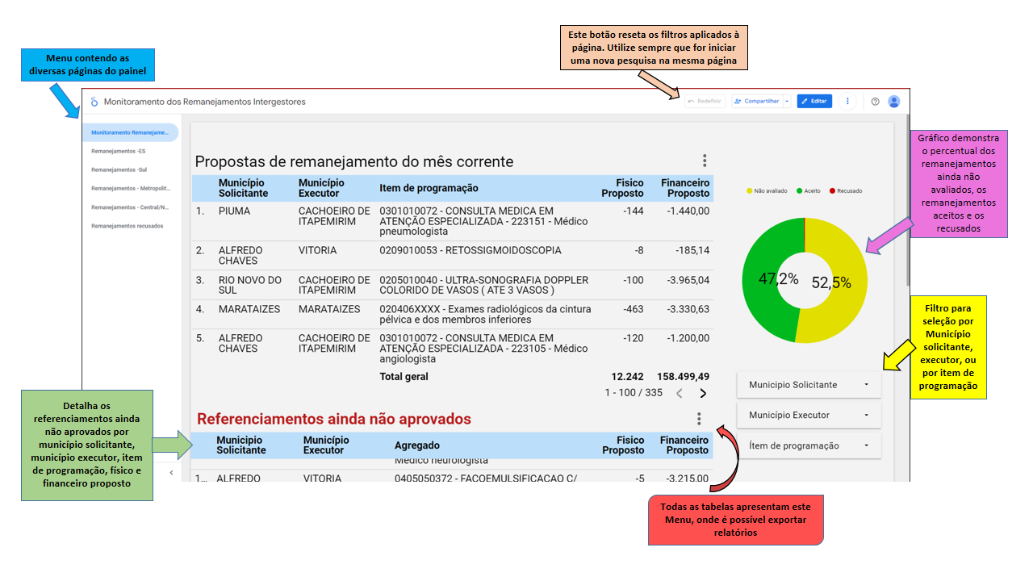The image size is (1033, 581).
Task: Open the header three-dot more options menu
Action: (847, 102)
